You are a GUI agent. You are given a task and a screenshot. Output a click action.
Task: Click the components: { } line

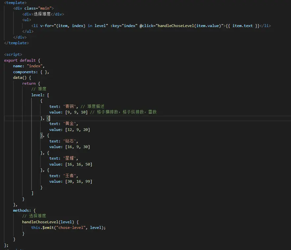31,72
